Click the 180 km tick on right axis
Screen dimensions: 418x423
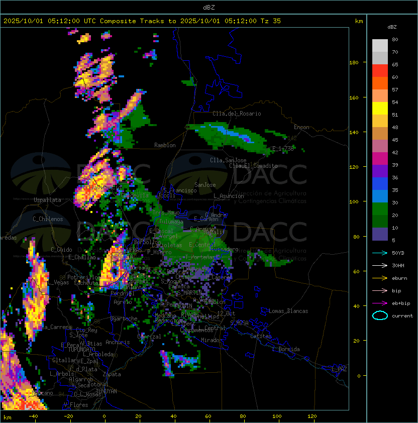click(354, 63)
